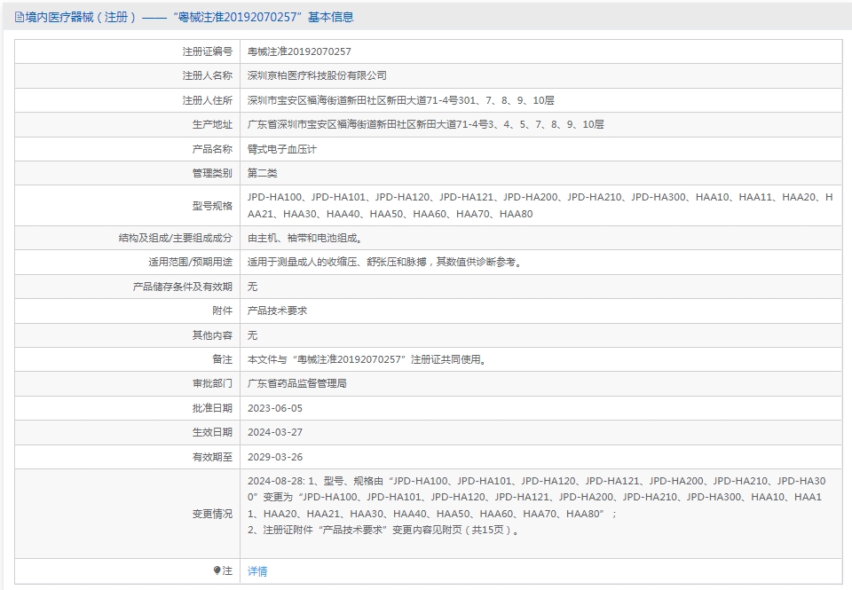Select the product name 臂式电子血压计
The image size is (852, 590).
(282, 149)
